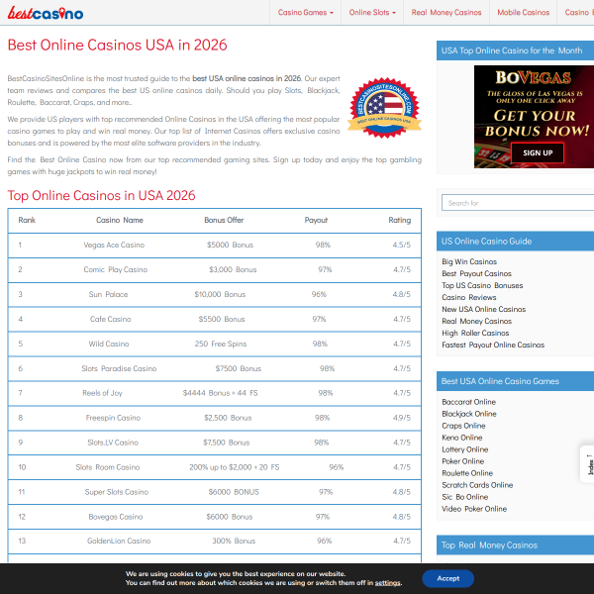The image size is (594, 594).
Task: Select Slots.LV Casino in the table
Action: [x=113, y=443]
